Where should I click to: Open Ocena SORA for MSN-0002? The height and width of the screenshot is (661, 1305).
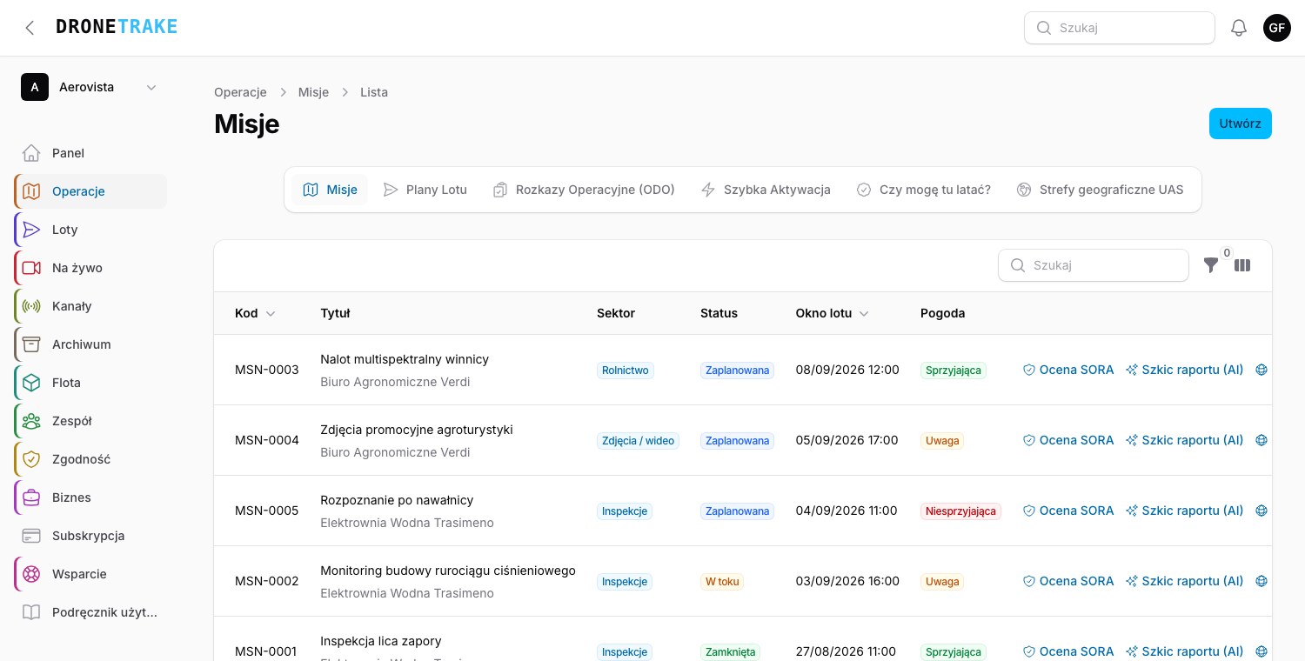[x=1068, y=581]
